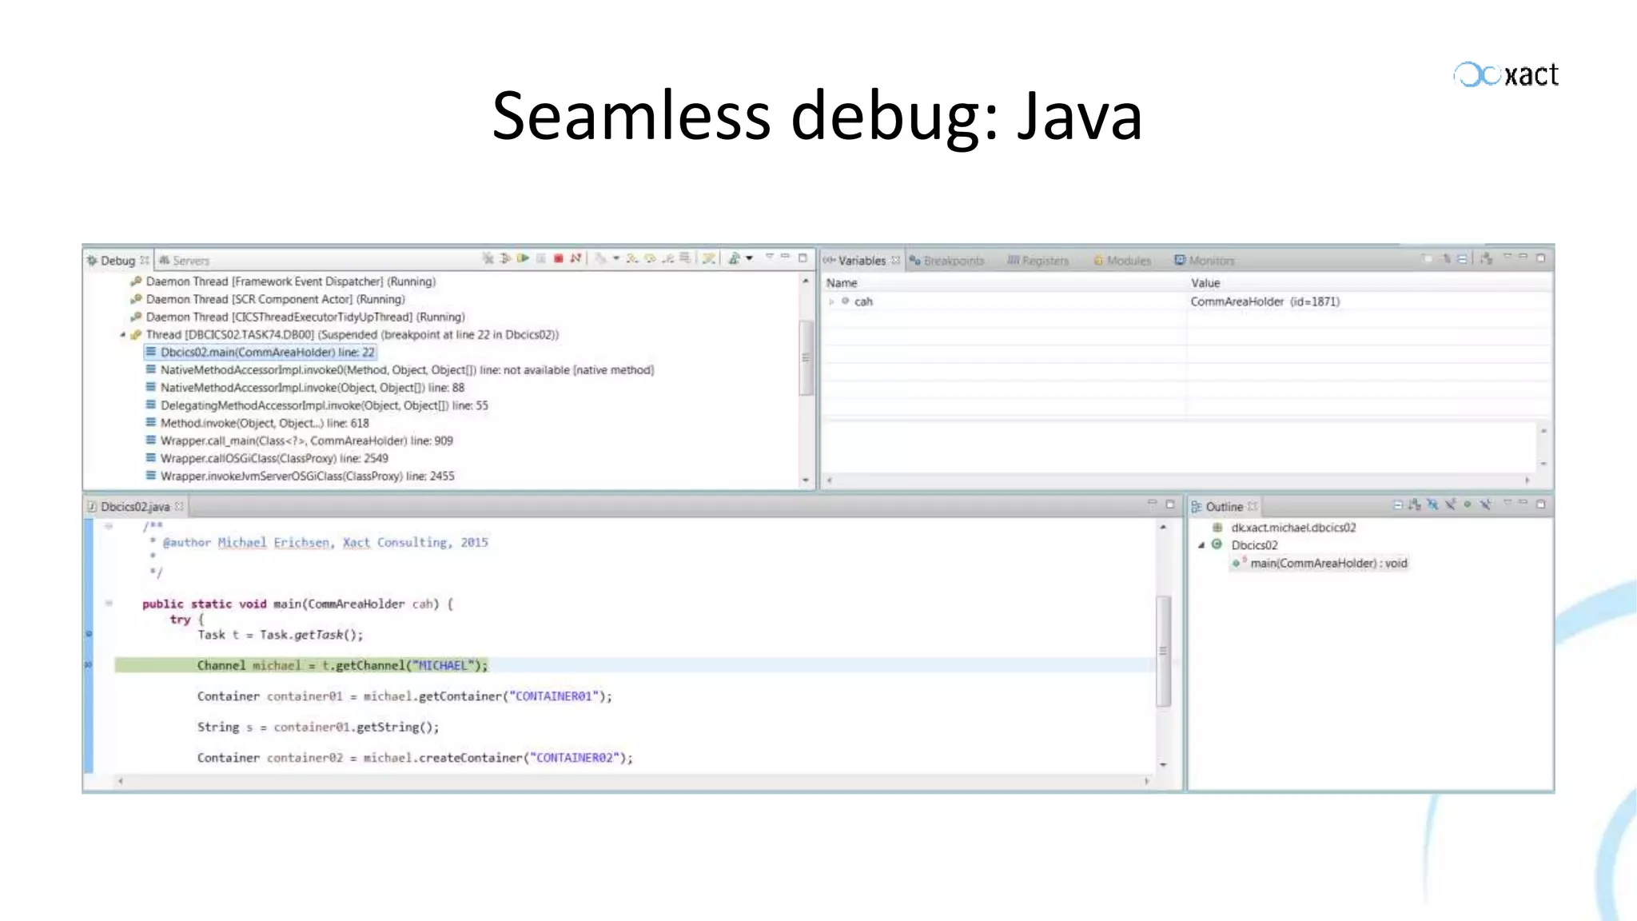The image size is (1637, 921).
Task: Switch to the Debug tab
Action: [117, 261]
